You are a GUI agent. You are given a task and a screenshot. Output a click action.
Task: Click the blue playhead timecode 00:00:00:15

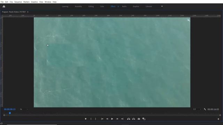[10, 109]
